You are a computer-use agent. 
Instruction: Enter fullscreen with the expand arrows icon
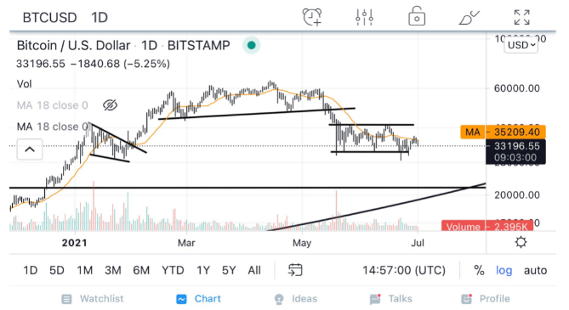pos(522,17)
